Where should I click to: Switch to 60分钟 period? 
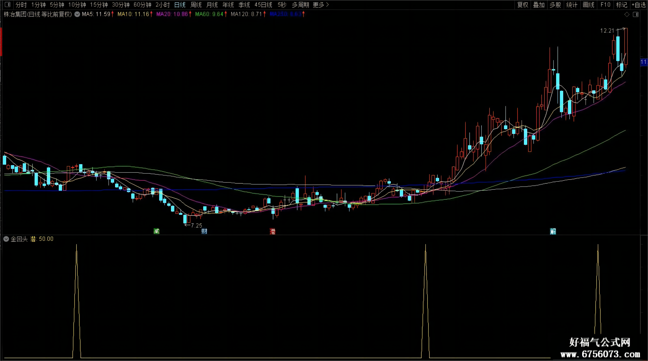(142, 5)
